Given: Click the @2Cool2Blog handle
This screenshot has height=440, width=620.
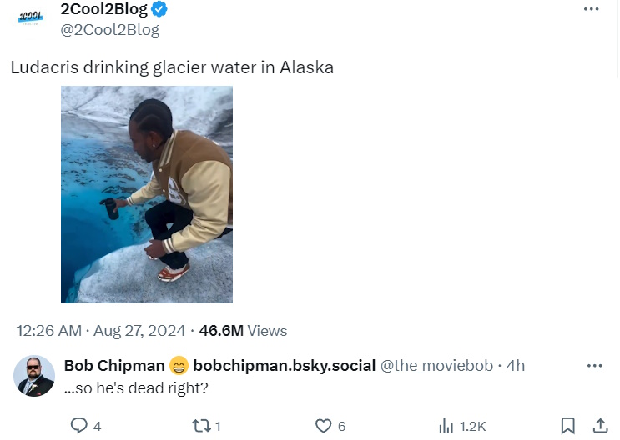Looking at the screenshot, I should coord(109,30).
